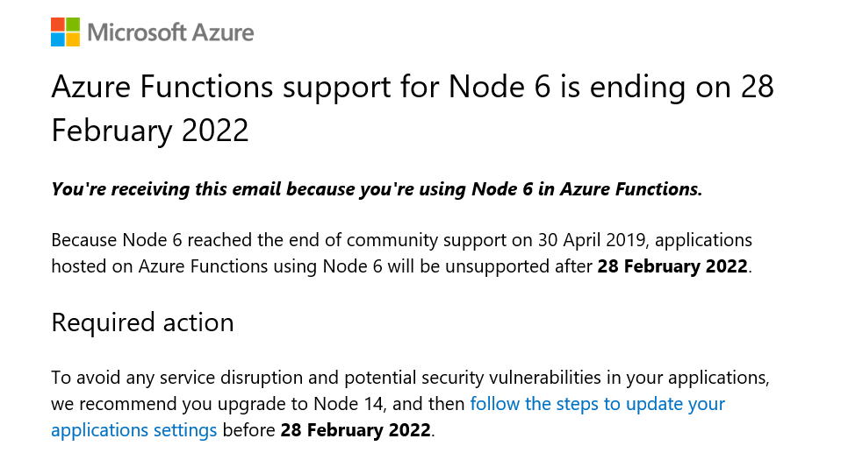Click the yellow square of the Microsoft logo

[x=73, y=39]
